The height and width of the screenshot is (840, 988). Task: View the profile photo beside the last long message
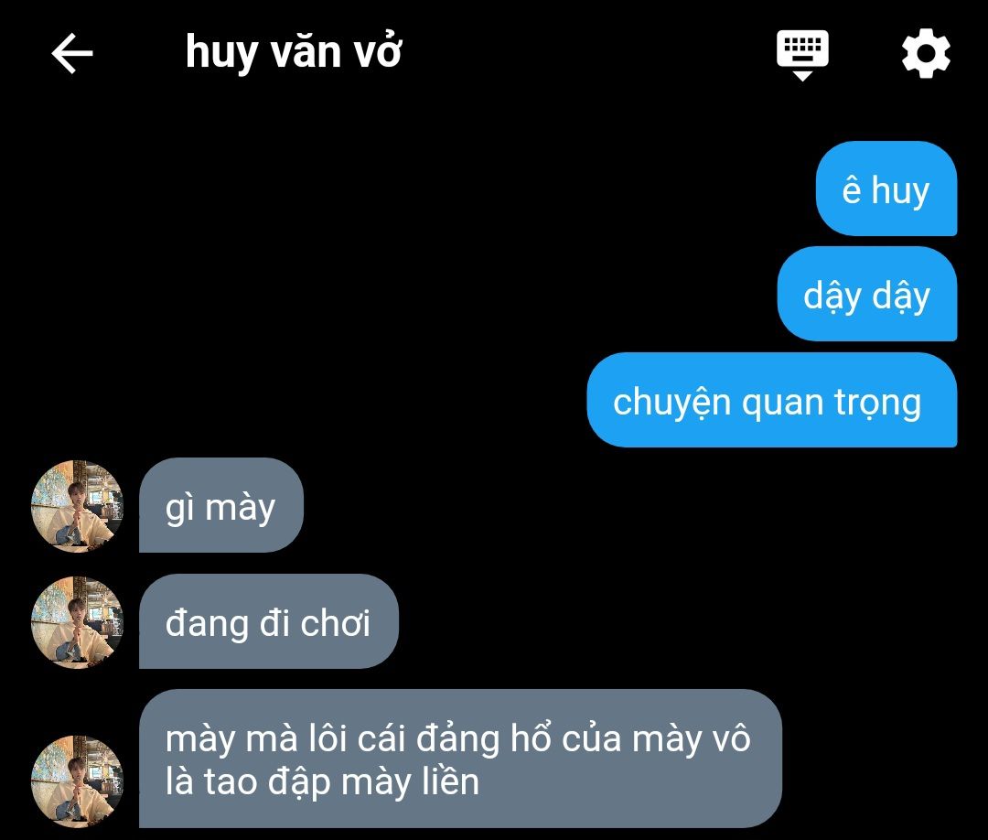coord(78,781)
